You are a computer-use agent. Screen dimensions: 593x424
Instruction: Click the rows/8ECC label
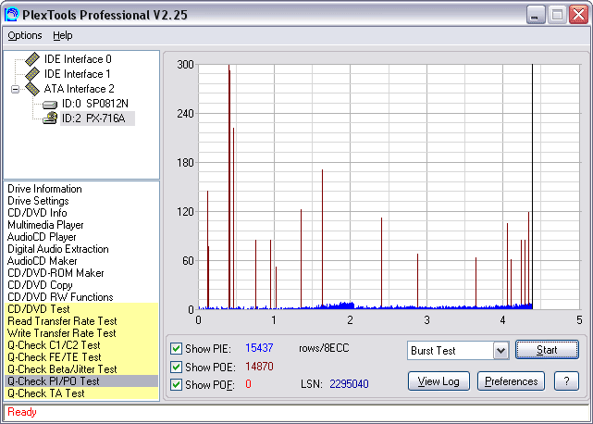coord(324,348)
